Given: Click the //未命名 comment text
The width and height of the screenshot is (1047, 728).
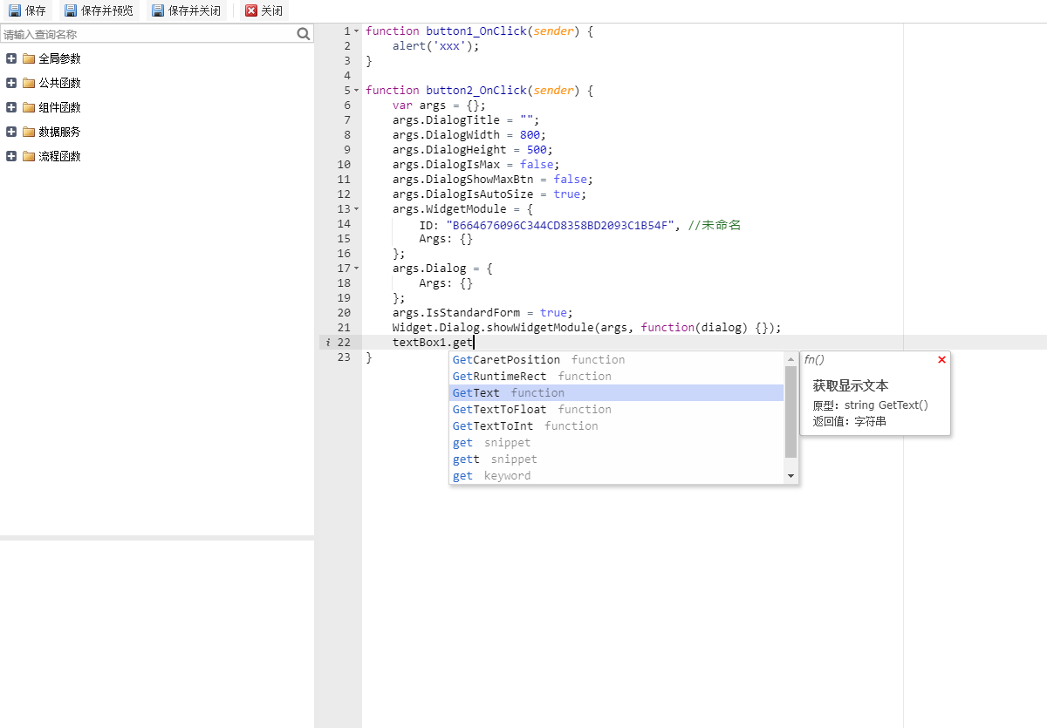Looking at the screenshot, I should tap(715, 224).
